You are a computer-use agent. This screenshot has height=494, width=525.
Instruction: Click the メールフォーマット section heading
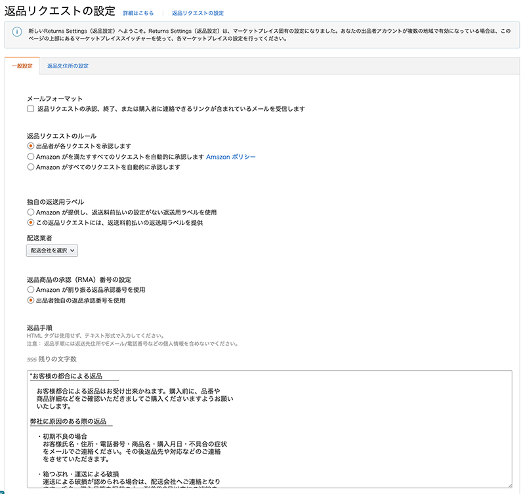point(54,98)
